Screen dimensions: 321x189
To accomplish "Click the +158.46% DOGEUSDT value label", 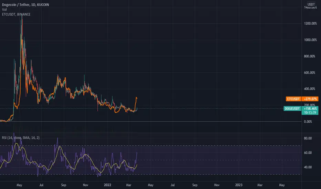I will pyautogui.click(x=310, y=109).
